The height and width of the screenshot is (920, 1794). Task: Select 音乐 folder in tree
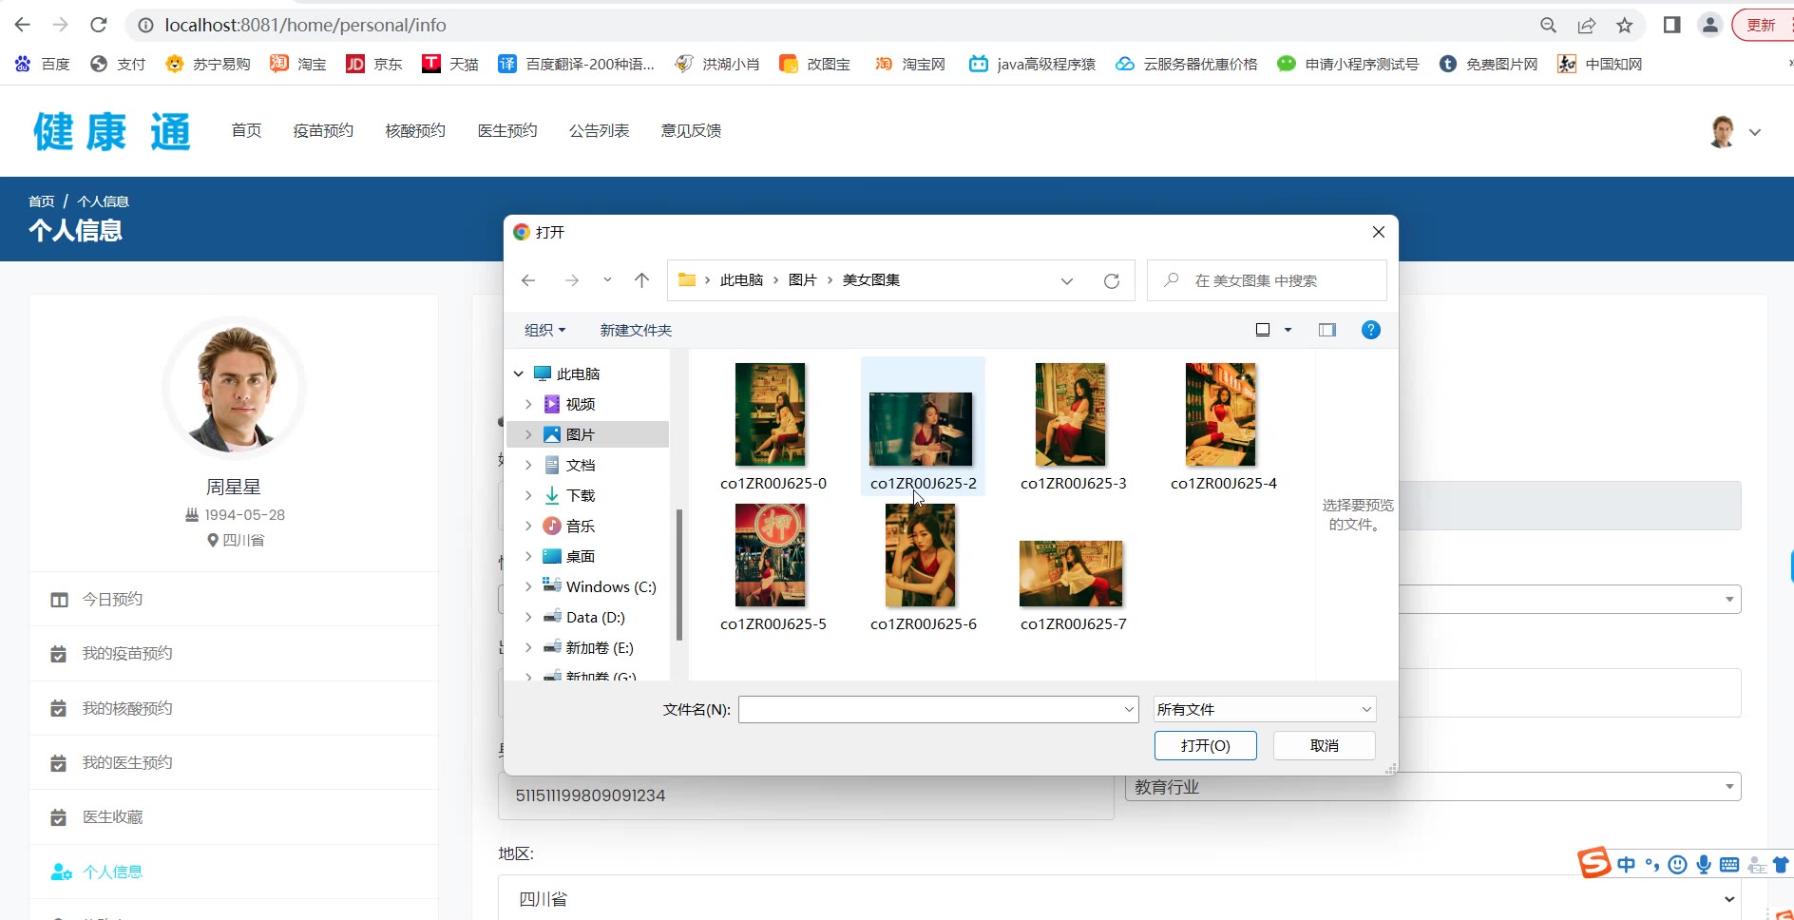[x=580, y=526]
